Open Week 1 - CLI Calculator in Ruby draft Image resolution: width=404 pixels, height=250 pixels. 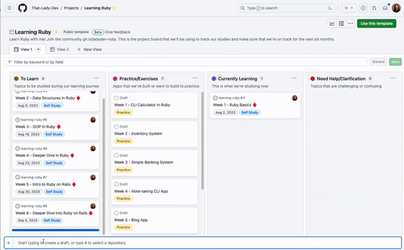142,105
